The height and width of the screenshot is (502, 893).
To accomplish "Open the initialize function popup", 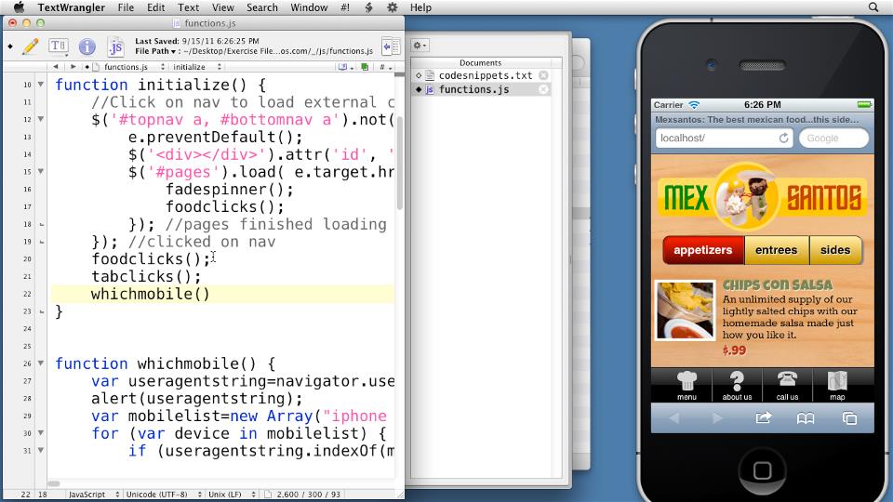I will (x=197, y=67).
